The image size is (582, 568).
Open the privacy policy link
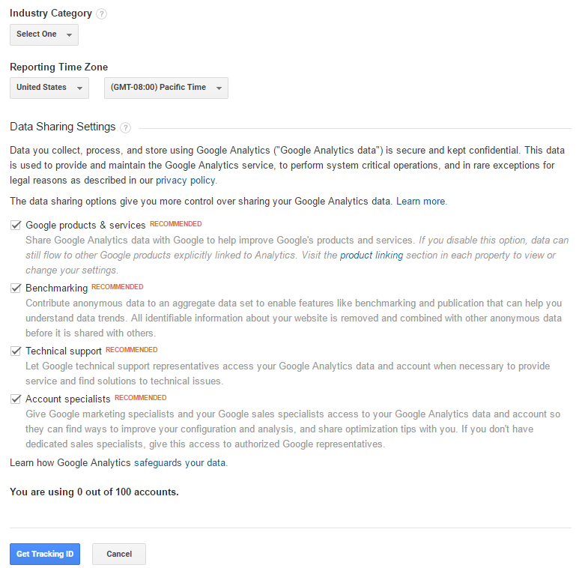coord(186,181)
